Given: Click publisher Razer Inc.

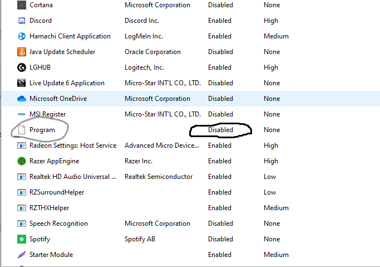Looking at the screenshot, I should click(x=139, y=161).
